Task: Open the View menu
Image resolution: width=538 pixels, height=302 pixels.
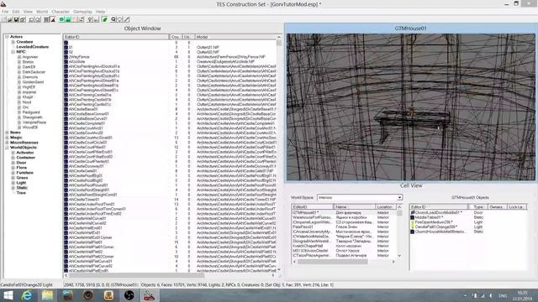Action: [x=28, y=12]
